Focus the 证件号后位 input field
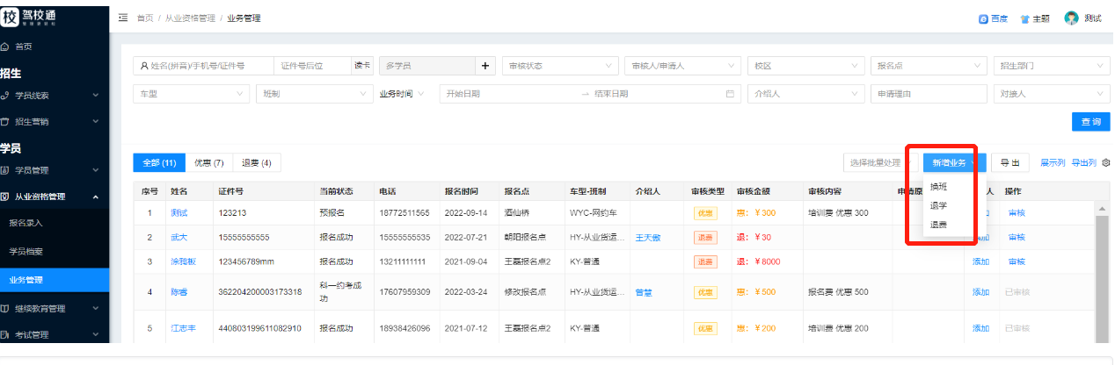Viewport: 1115px width, 365px height. 312,66
